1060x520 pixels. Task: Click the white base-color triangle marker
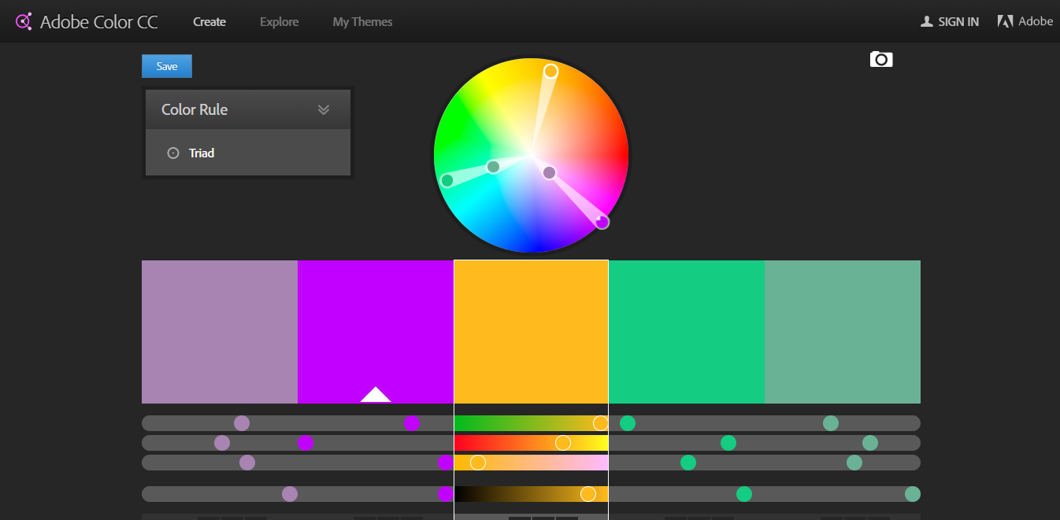376,394
